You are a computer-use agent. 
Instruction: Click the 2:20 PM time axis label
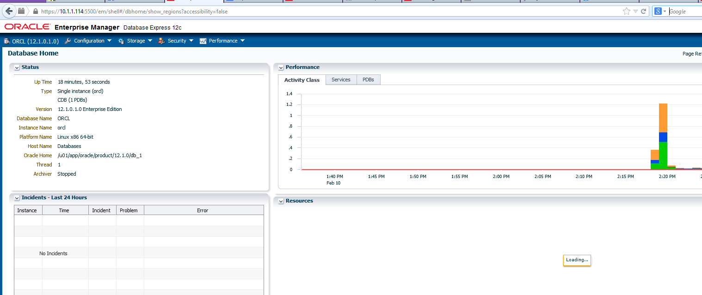[667, 177]
